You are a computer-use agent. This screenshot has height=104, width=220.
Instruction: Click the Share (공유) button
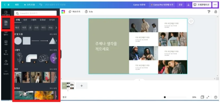click(x=181, y=5)
